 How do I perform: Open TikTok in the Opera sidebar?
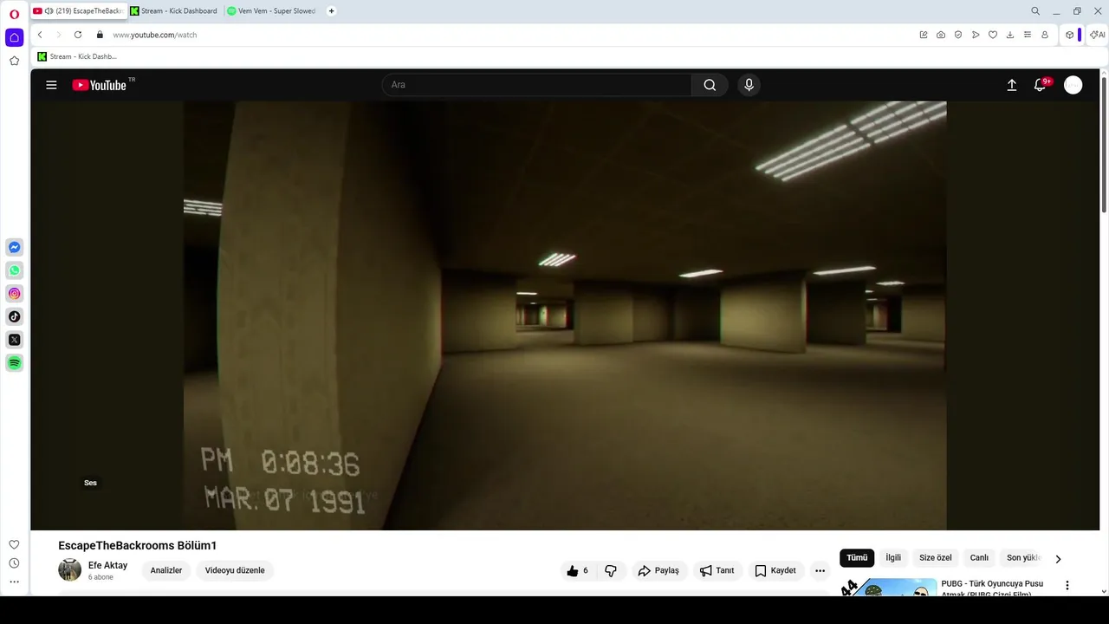tap(14, 316)
